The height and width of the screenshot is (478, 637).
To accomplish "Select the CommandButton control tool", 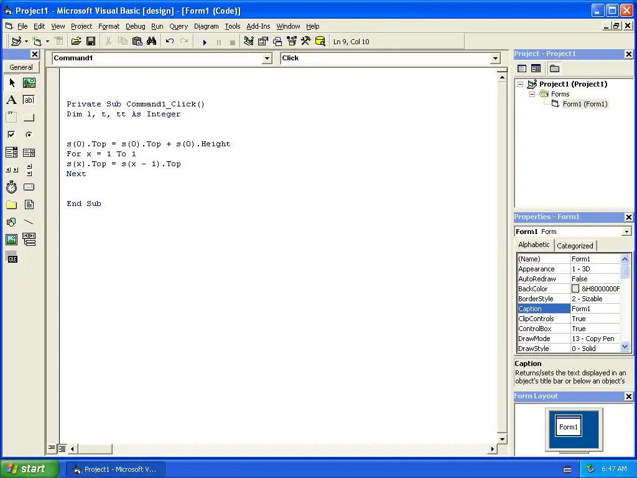I will click(x=29, y=118).
